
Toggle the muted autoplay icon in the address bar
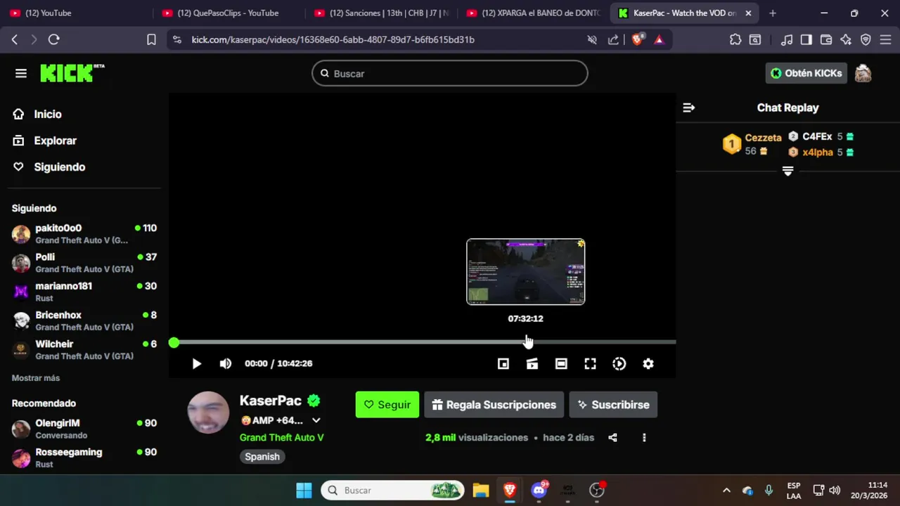click(x=592, y=39)
